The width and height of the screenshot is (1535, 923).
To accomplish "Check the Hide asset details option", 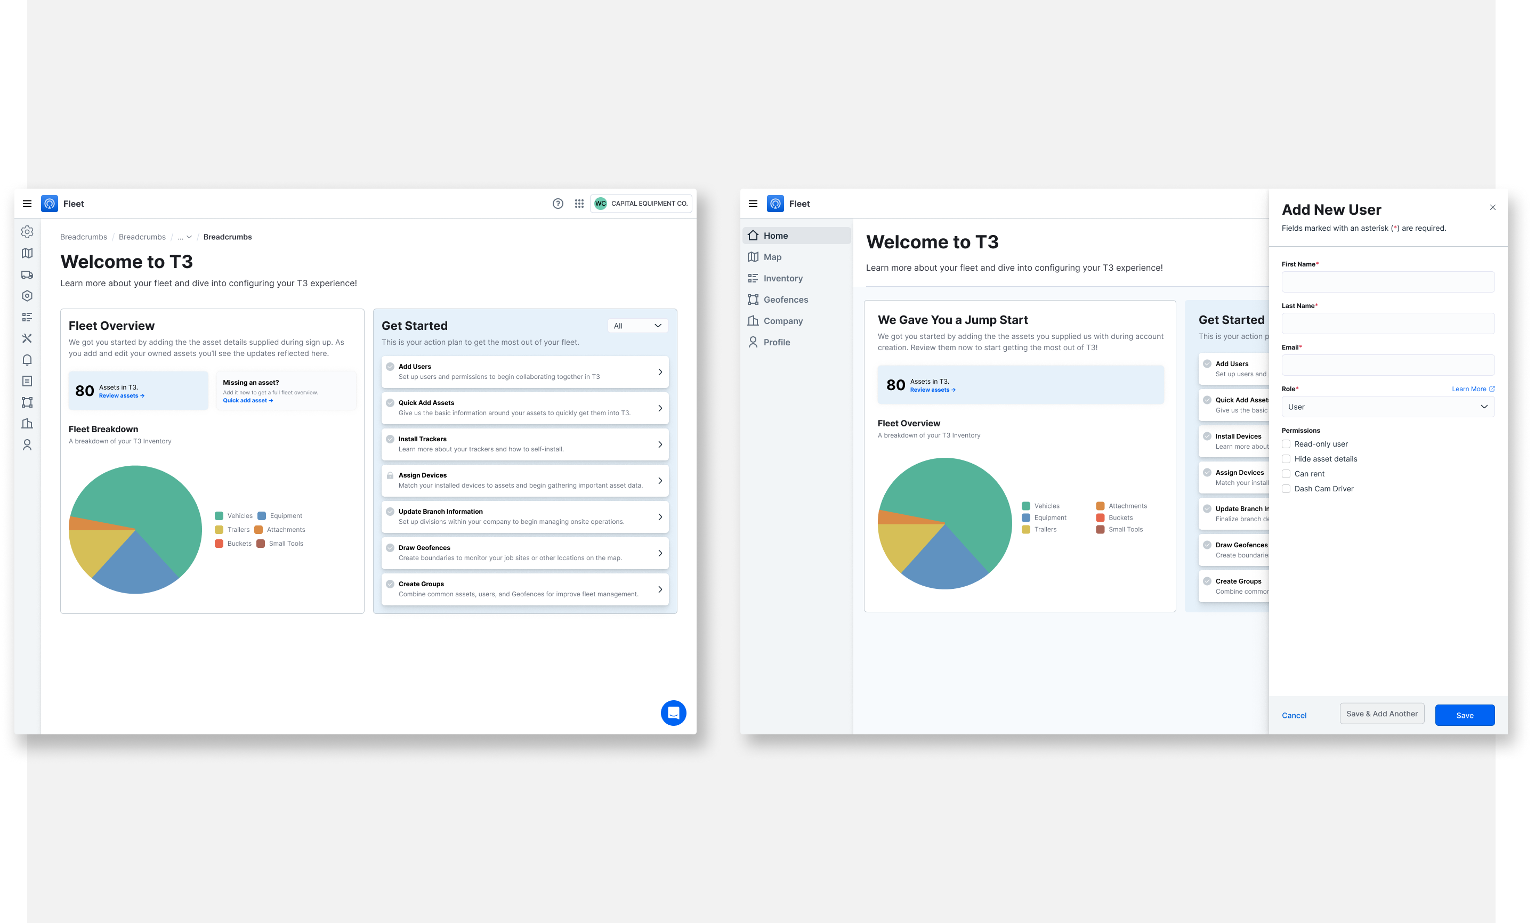I will [x=1286, y=459].
